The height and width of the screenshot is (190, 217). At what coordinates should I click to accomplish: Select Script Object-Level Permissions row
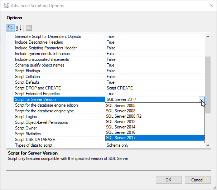tap(59, 122)
